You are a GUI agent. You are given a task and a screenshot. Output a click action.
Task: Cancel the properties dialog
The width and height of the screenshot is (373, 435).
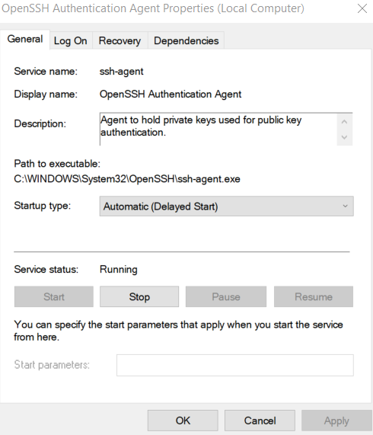[260, 421]
